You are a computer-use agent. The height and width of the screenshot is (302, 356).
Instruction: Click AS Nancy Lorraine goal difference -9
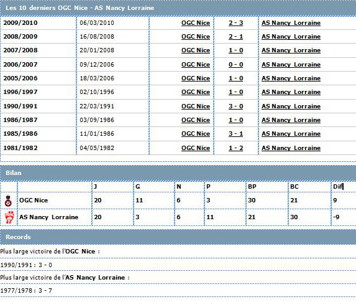tap(336, 217)
